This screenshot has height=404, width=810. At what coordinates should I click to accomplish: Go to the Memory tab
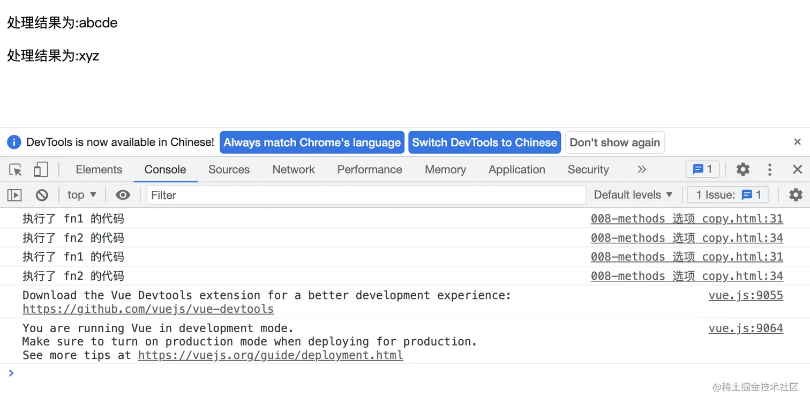445,170
